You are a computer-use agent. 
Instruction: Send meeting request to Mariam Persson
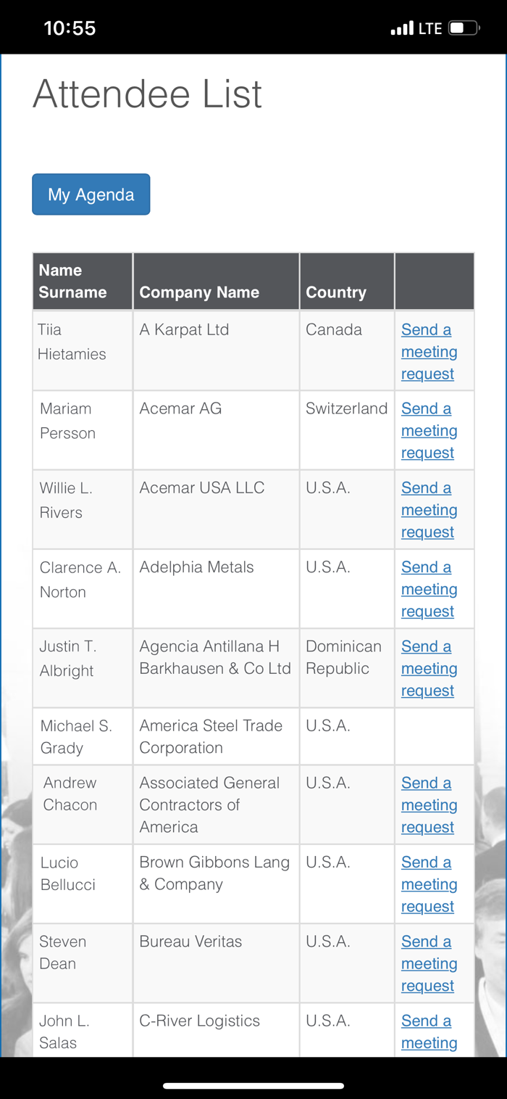(429, 431)
